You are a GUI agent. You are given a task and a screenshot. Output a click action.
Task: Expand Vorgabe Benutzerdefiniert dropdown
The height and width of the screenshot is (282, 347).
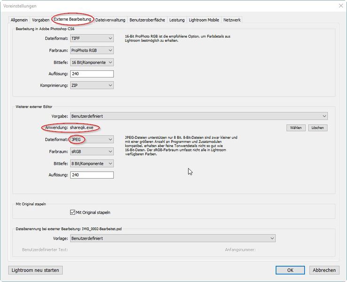click(199, 116)
